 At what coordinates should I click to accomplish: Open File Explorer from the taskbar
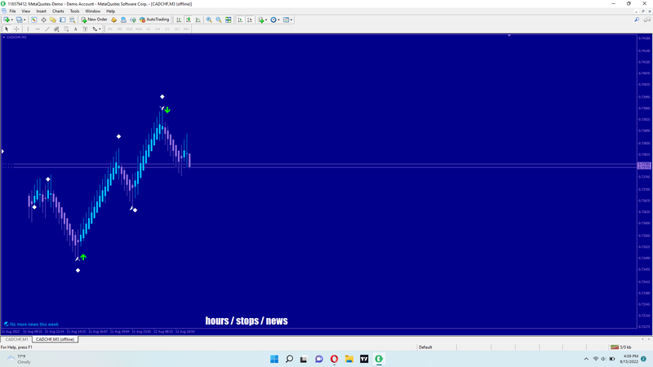pos(349,359)
